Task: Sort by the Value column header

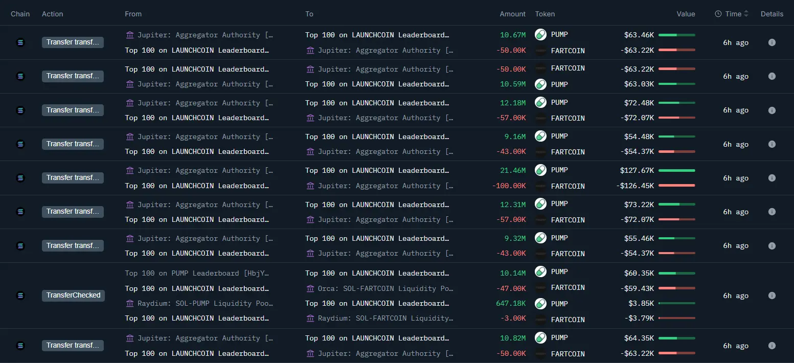Action: 686,14
